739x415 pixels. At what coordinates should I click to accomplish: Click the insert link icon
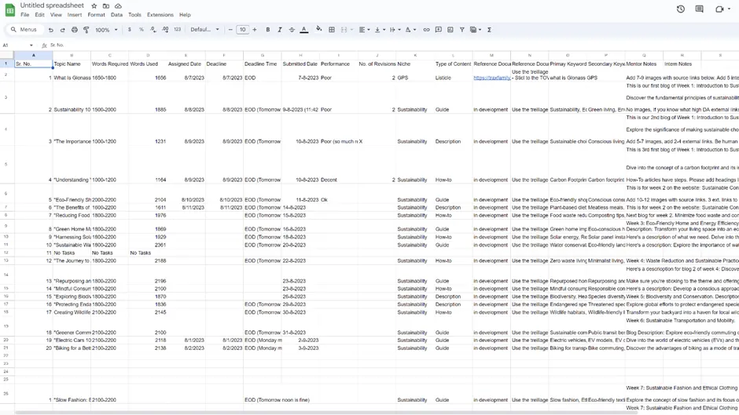pyautogui.click(x=426, y=30)
